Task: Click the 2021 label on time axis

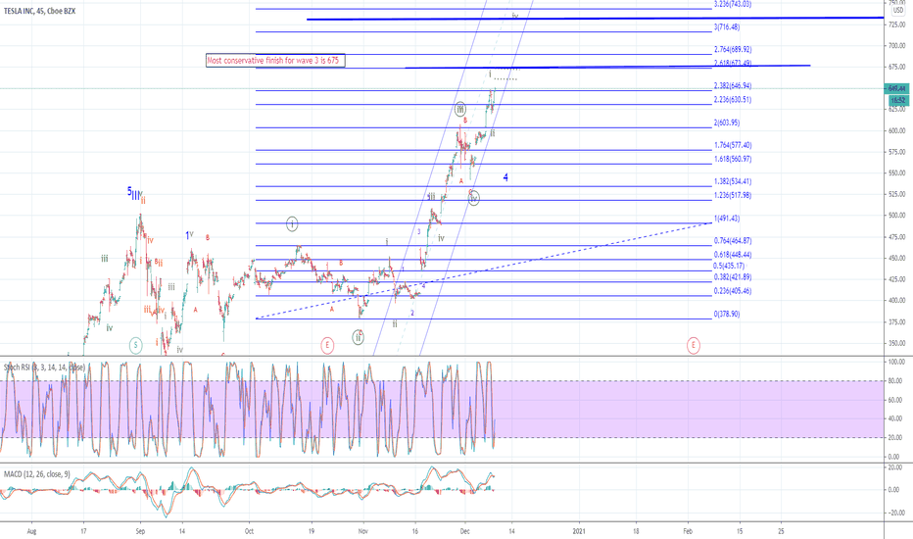Action: pos(579,531)
